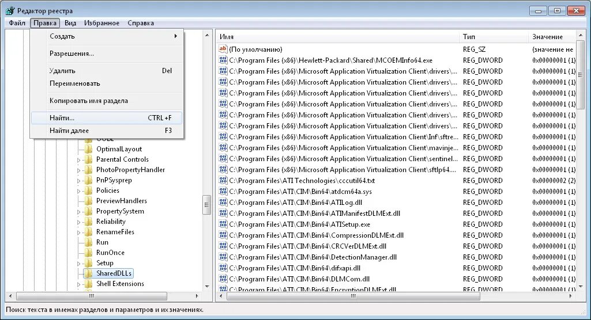Click the folder icon of PnPSysprep key
This screenshot has height=320, width=591.
(x=89, y=180)
